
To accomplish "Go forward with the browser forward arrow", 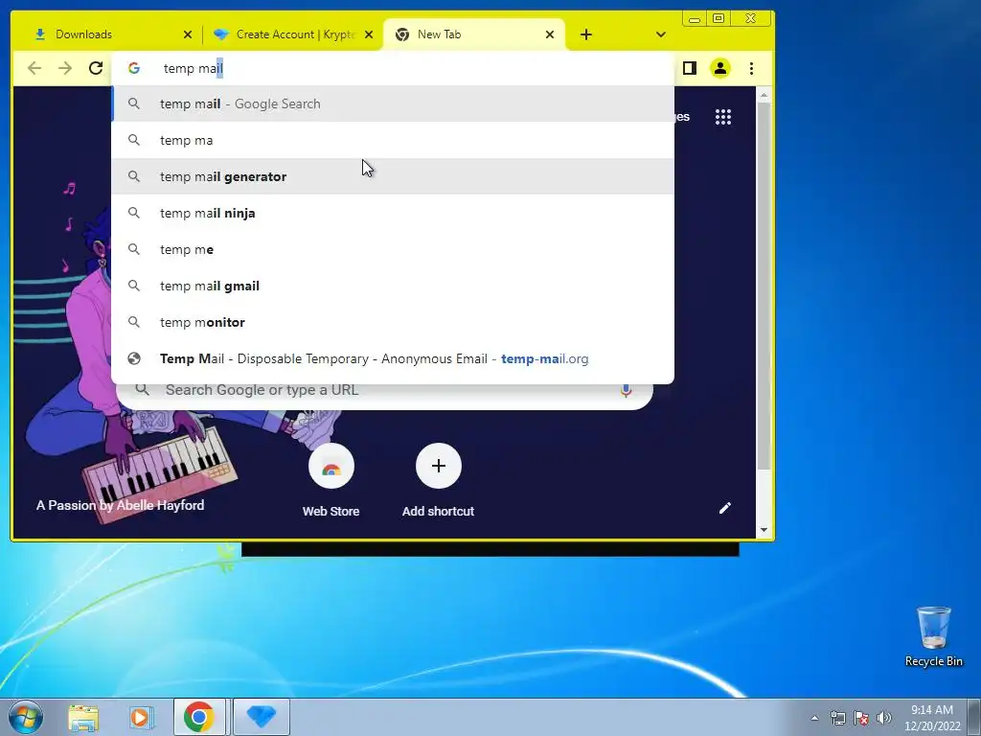I will click(65, 68).
